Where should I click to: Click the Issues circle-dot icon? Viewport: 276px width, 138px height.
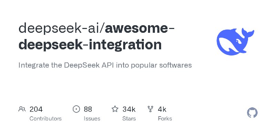(76, 109)
